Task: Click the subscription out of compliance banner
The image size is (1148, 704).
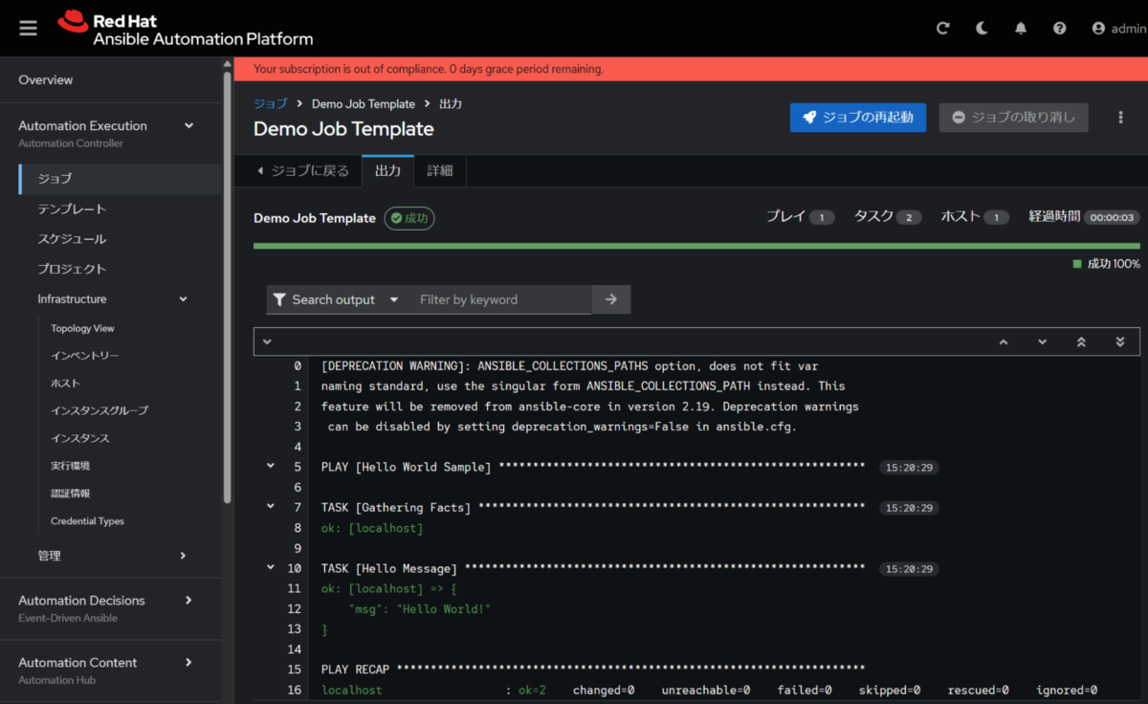Action: pyautogui.click(x=691, y=69)
